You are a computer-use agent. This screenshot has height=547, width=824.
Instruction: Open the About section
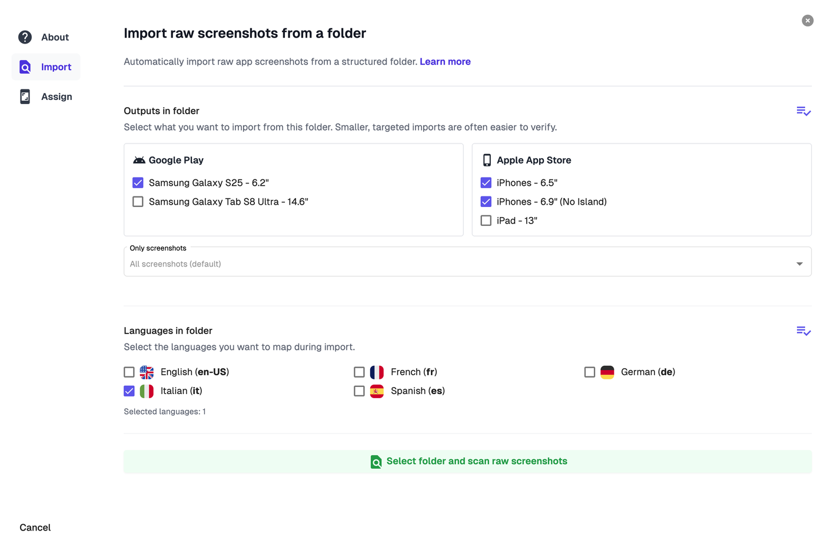click(x=55, y=37)
